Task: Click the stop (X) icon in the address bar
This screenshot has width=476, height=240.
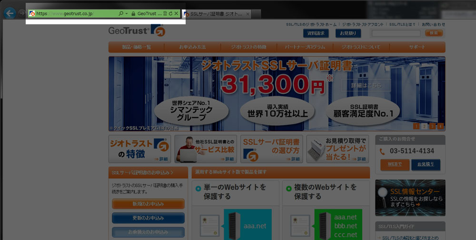Action: click(x=177, y=14)
